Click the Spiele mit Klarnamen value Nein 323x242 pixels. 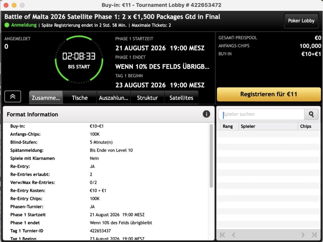coord(94,158)
